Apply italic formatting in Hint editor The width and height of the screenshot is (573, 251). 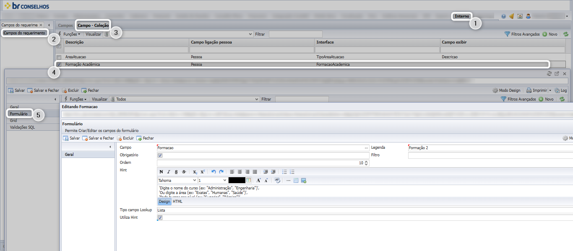[x=169, y=172]
